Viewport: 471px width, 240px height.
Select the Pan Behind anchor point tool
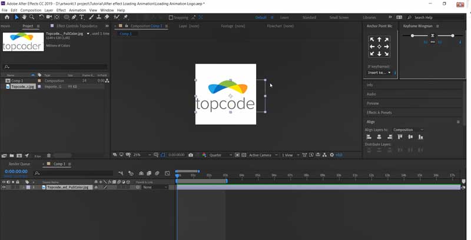57,18
